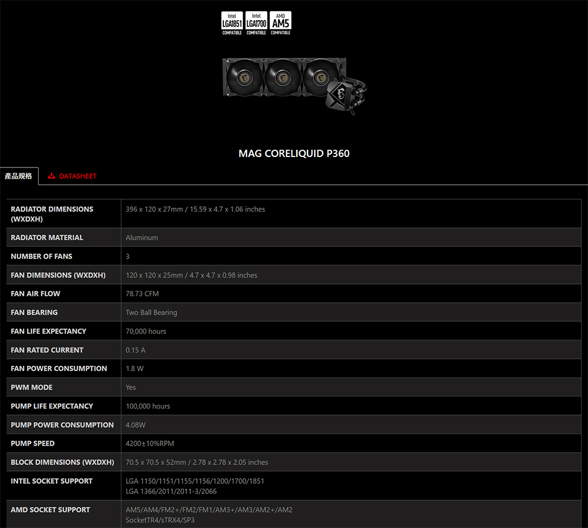
Task: Select the 0.15 A value
Action: point(135,350)
